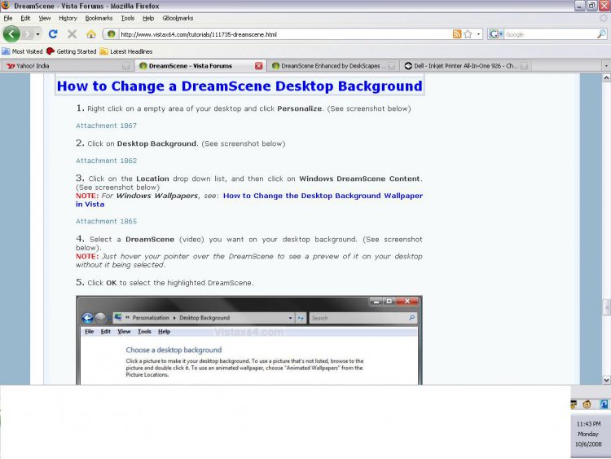Screen dimensions: 611x459
Task: Go to the Home page icon
Action: [x=90, y=34]
